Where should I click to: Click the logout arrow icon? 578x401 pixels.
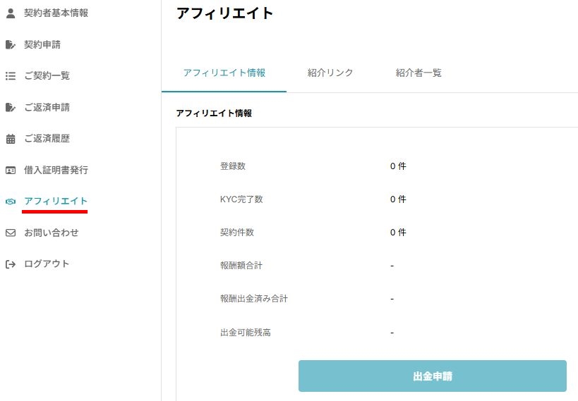11,264
